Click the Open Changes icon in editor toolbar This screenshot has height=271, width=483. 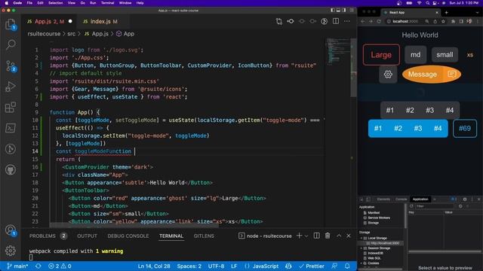[279, 21]
